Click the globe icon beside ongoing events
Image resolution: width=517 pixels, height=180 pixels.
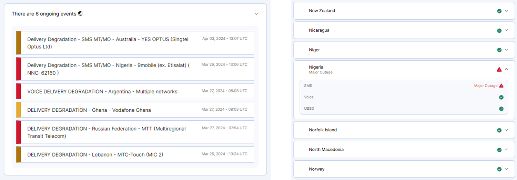80,14
